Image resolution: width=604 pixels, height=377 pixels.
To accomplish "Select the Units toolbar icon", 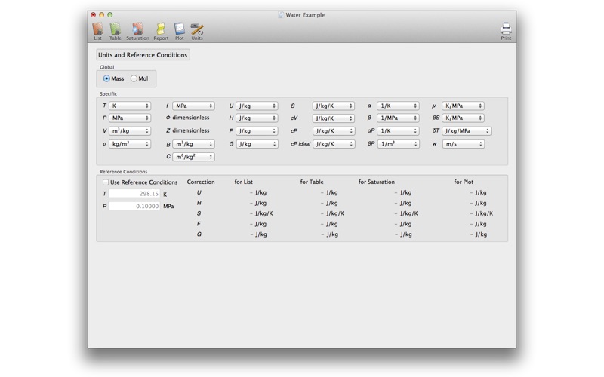I will (x=197, y=31).
